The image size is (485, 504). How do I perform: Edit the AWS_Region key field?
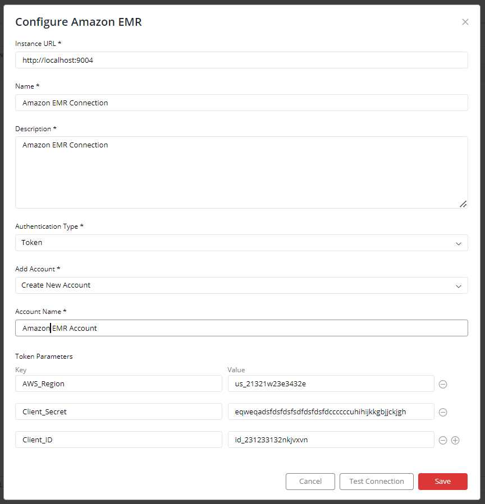pos(118,383)
